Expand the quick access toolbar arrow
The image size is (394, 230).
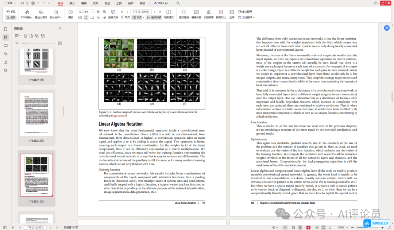coord(49,3)
